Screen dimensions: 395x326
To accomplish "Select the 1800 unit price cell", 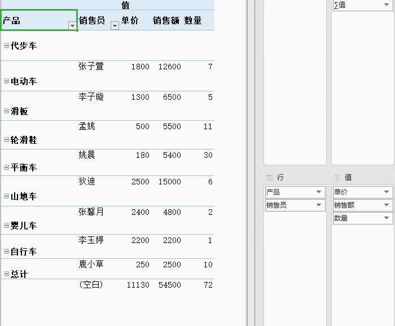I will (141, 67).
